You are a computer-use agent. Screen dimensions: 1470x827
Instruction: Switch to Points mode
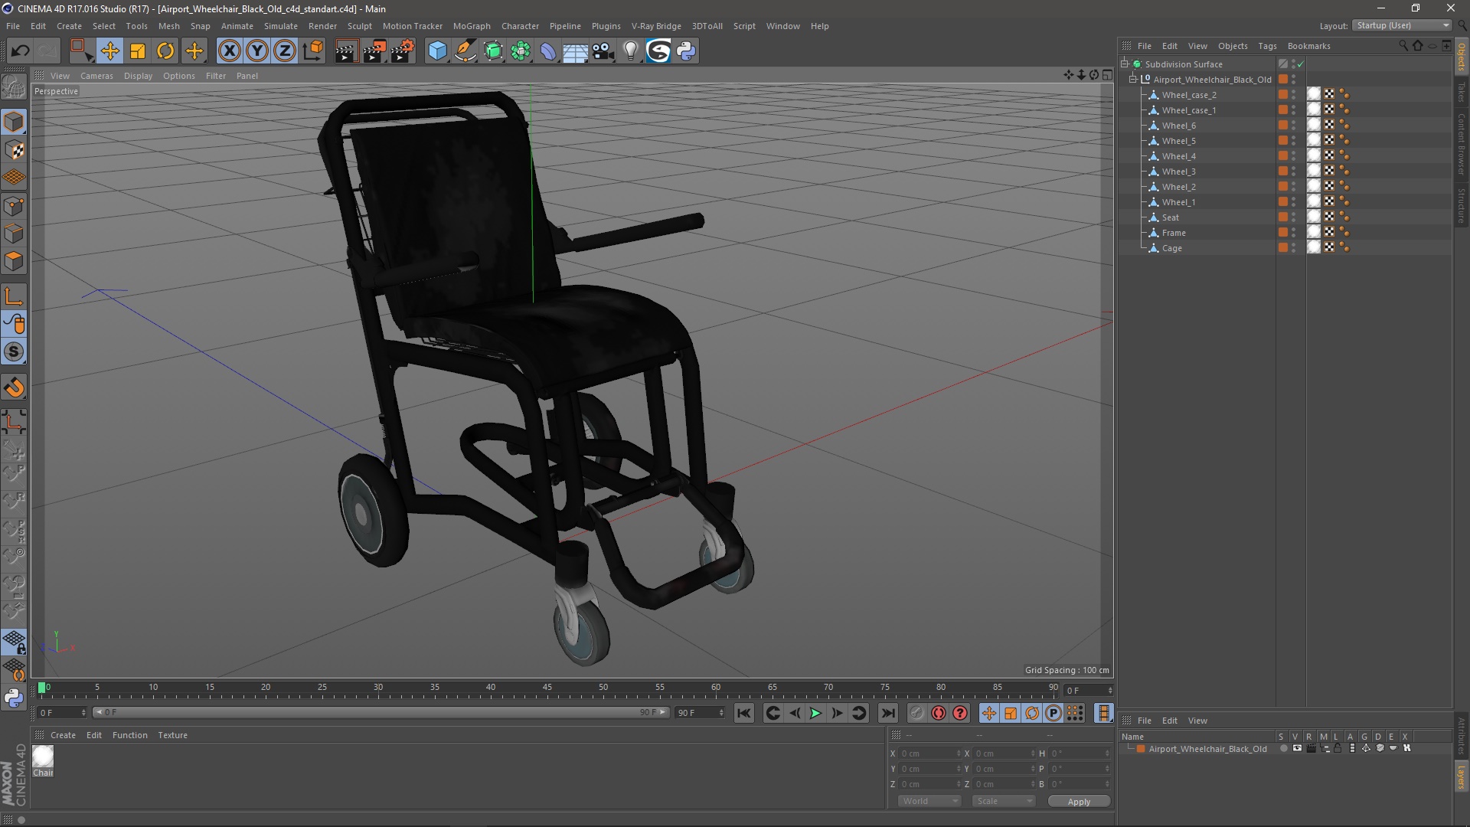[x=14, y=206]
